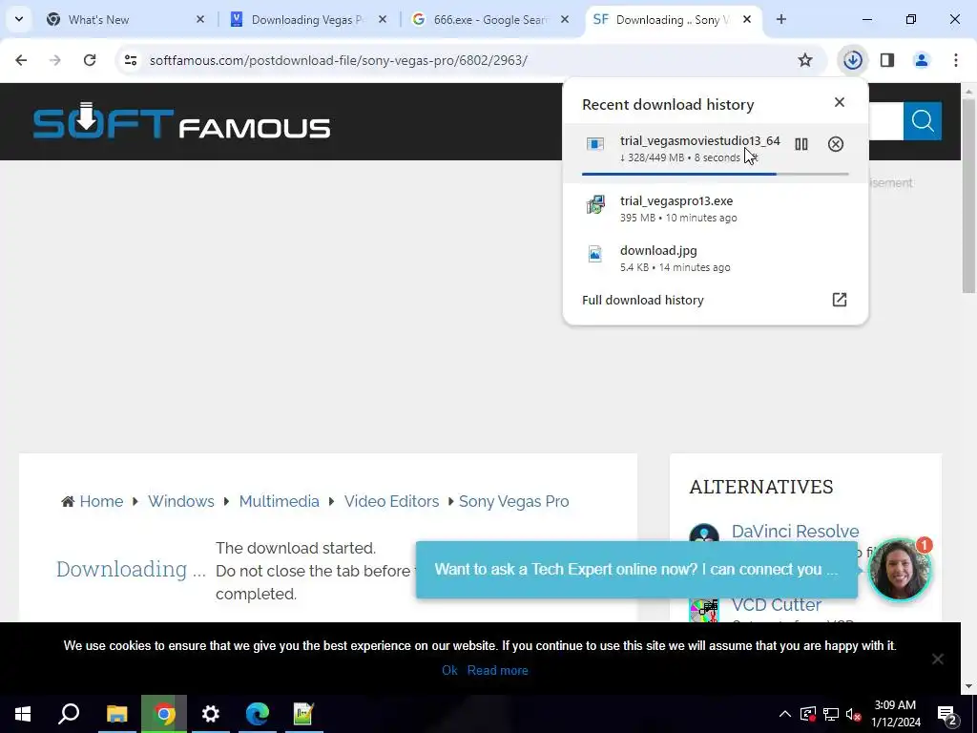Switch to Downloading Vegas Pro tab

coord(306,20)
